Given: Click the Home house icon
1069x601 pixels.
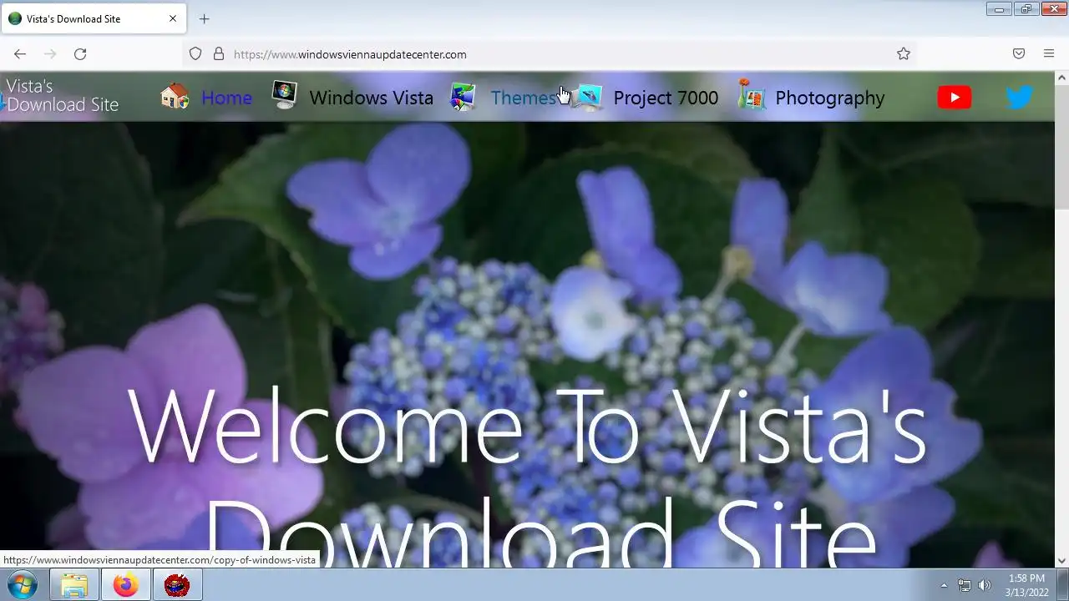Looking at the screenshot, I should click(175, 97).
